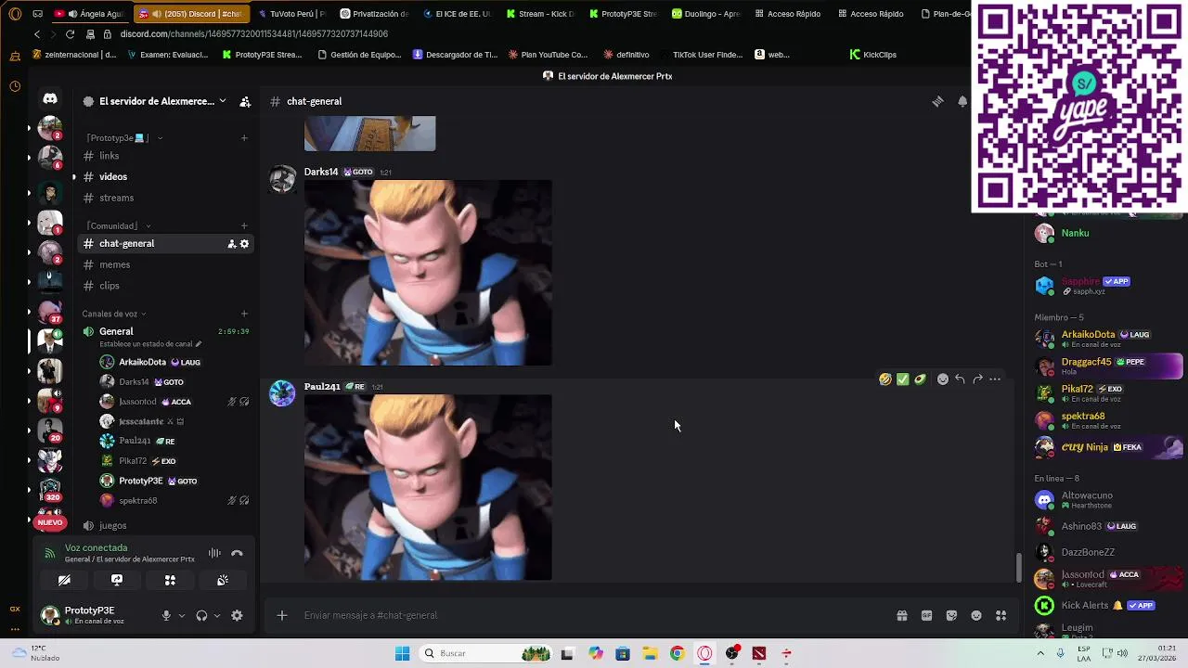Switch to Stream - Kick browser tab
Screen dimensions: 1188x668
point(540,14)
